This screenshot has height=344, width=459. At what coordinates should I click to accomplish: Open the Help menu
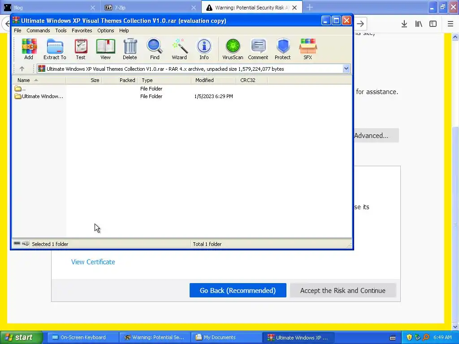pos(124,30)
